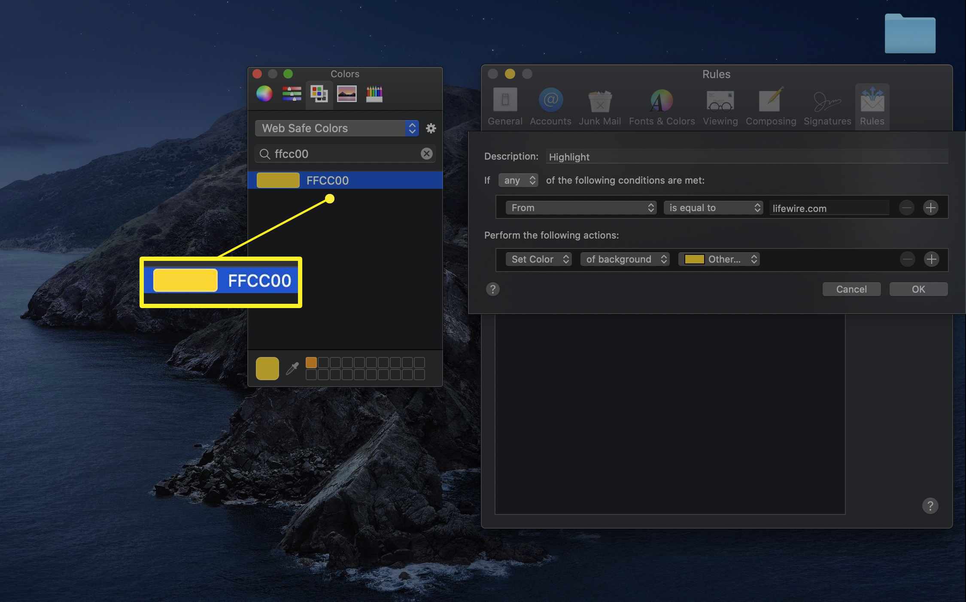966x602 pixels.
Task: Click the Image Palettes icon in Colors
Action: click(346, 93)
